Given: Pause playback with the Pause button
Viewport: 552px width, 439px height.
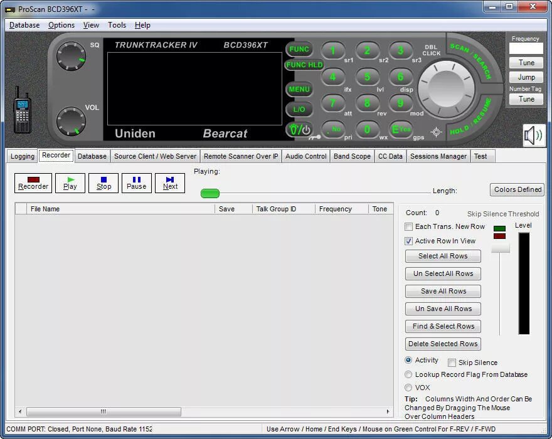Looking at the screenshot, I should (x=137, y=183).
